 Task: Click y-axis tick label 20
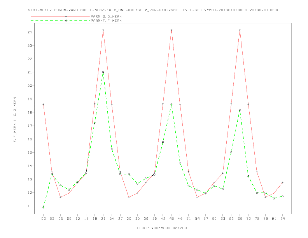pos(30,86)
